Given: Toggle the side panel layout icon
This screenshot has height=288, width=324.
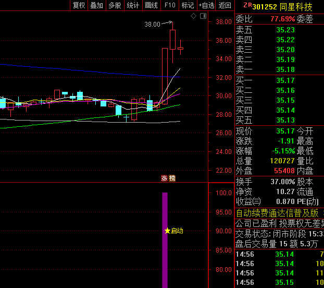Looking at the screenshot, I should pos(203,16).
